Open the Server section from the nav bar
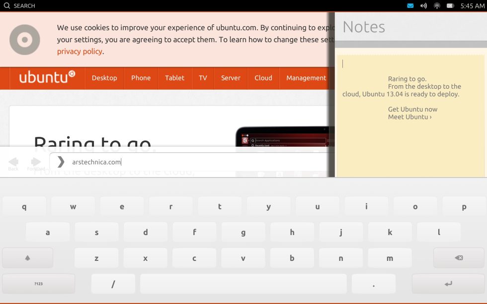Viewport: 487px width, 304px height. (231, 78)
